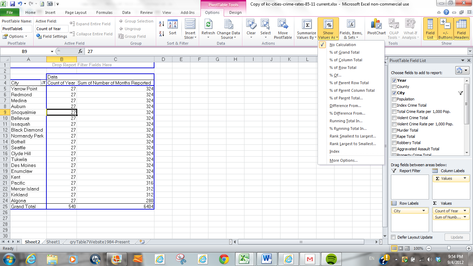
Task: Select % of Grand Total menu option
Action: click(344, 52)
